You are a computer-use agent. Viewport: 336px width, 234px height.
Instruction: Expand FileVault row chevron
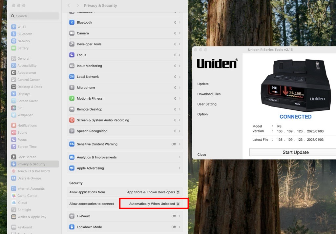(179, 216)
